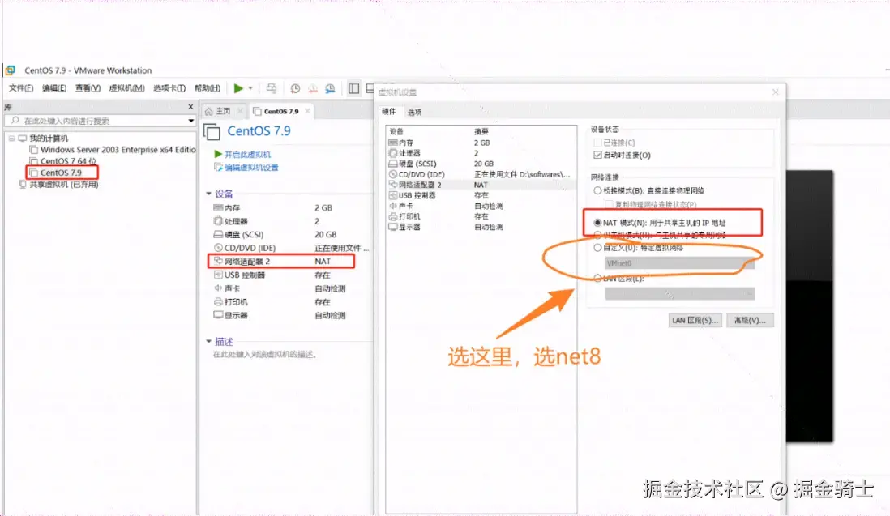Collapse the 描述 section
Screen dimensions: 890x516
coord(208,341)
